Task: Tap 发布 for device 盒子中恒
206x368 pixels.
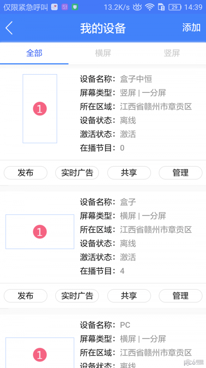Action: click(x=25, y=173)
